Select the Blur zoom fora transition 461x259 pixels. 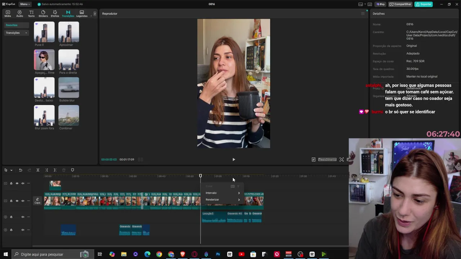tap(44, 115)
